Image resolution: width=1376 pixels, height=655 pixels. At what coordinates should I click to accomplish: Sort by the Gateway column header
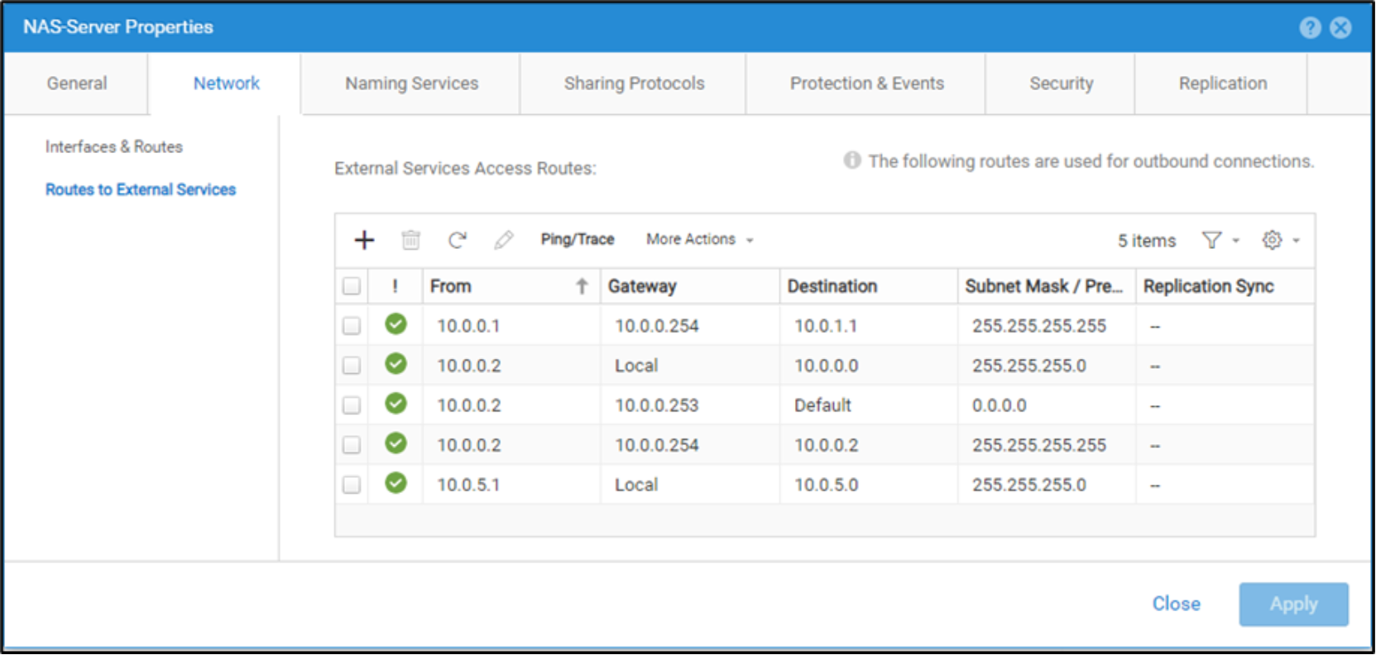click(x=689, y=286)
